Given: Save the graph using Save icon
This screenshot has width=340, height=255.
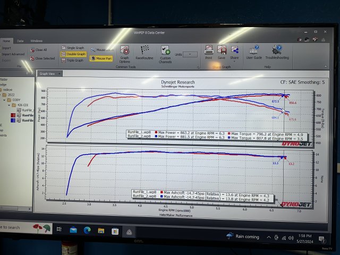Looking at the screenshot, I should tap(222, 52).
